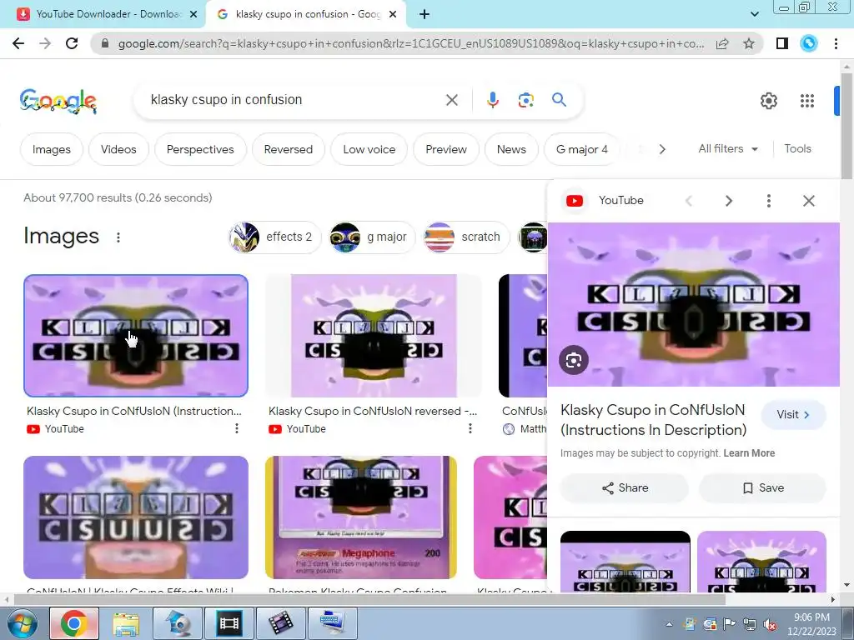Open options for the CoNfUsIoN reversed result
854x640 pixels.
point(470,429)
